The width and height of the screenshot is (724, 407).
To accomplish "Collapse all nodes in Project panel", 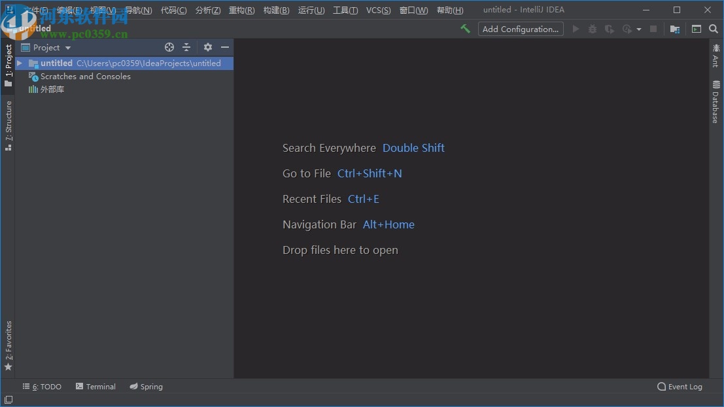I will coord(186,47).
